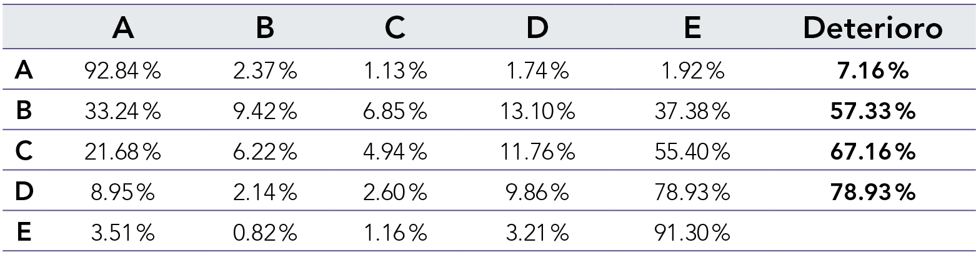Image resolution: width=976 pixels, height=255 pixels.
Task: Click the bold 78.93% deterioro value
Action: click(x=872, y=192)
